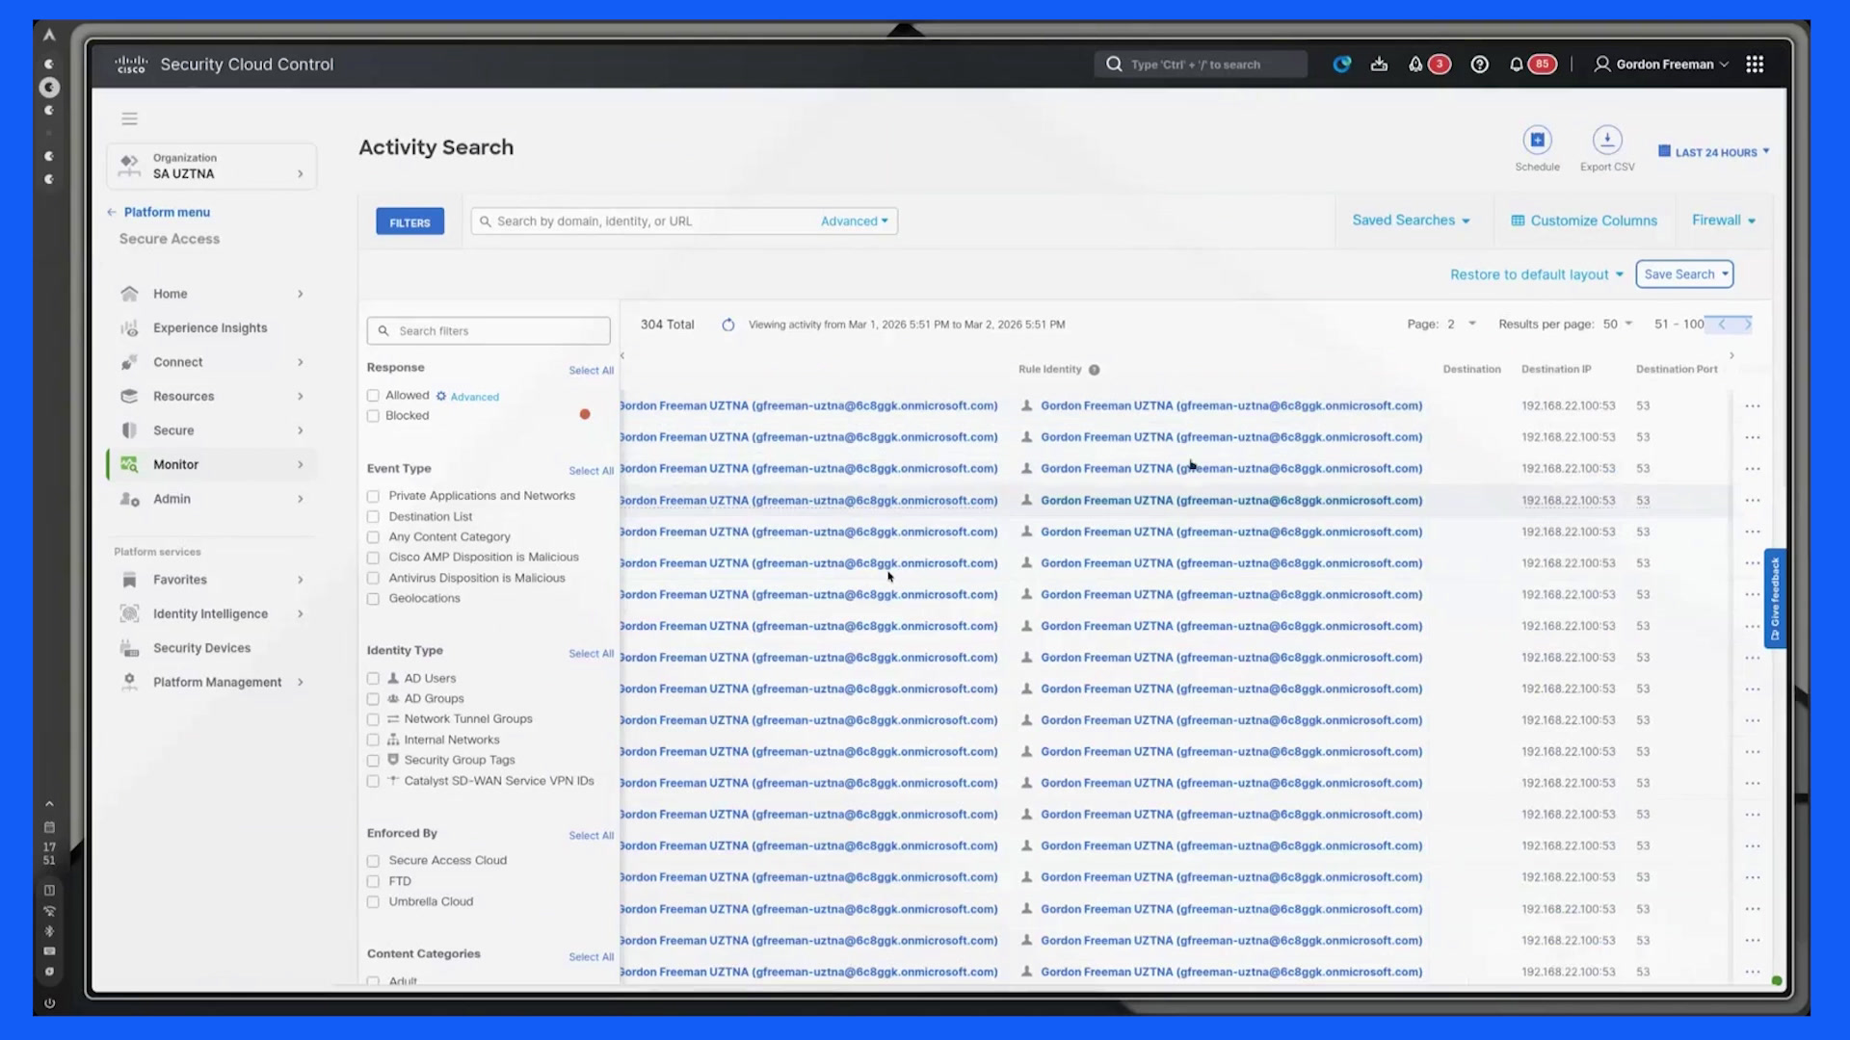The width and height of the screenshot is (1850, 1040).
Task: Click the Export CSV icon
Action: tap(1607, 141)
